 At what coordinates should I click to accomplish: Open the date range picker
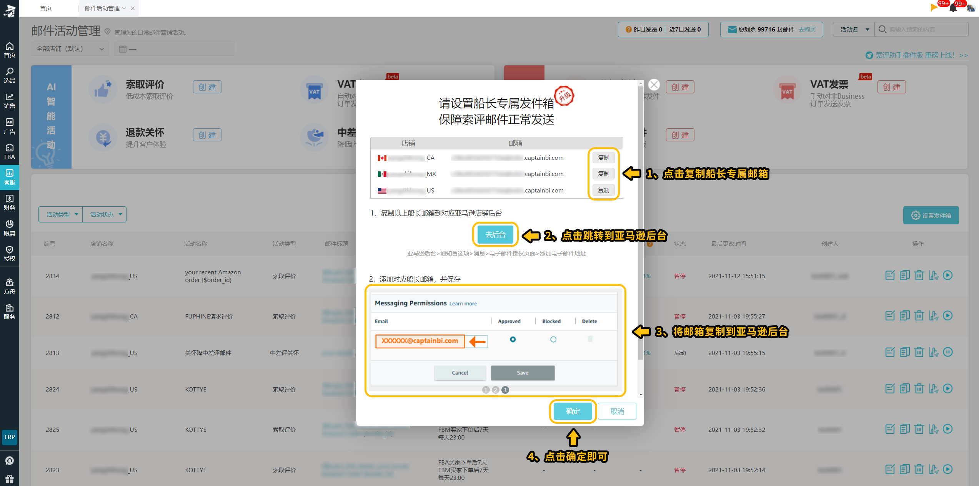pyautogui.click(x=174, y=49)
